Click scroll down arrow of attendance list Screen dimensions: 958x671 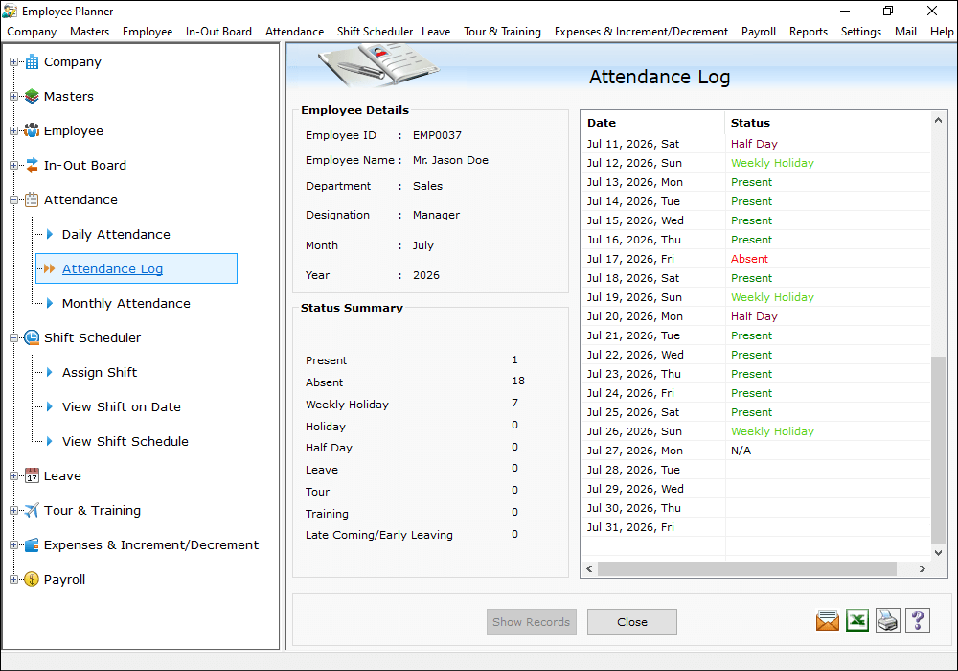[x=938, y=552]
